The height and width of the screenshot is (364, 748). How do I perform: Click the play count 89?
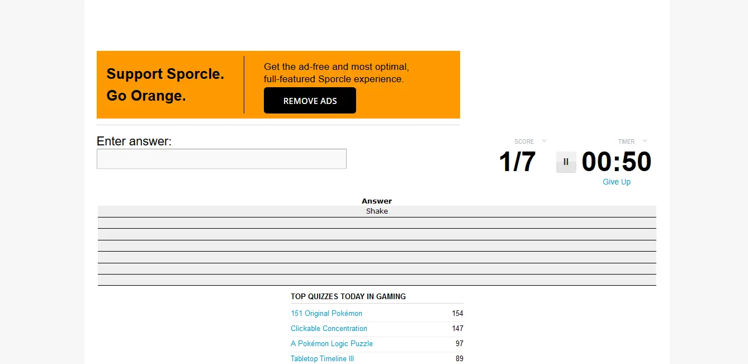pos(460,359)
